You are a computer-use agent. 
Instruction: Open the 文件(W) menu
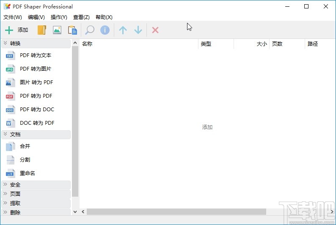(x=12, y=17)
